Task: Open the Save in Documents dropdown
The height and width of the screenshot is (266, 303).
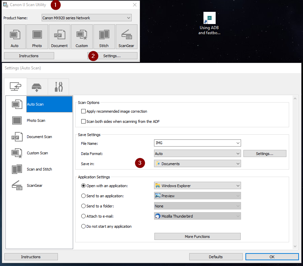Action: point(197,163)
